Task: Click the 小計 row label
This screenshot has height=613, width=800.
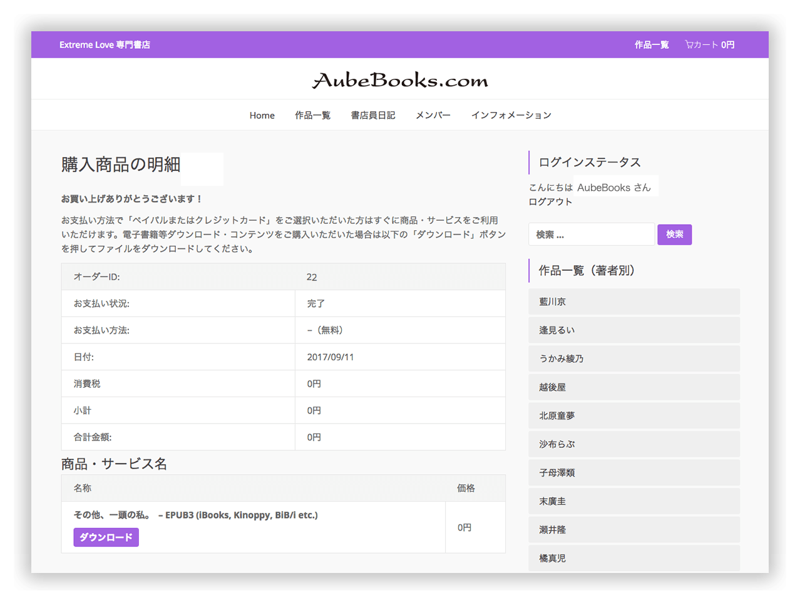Action: (83, 410)
